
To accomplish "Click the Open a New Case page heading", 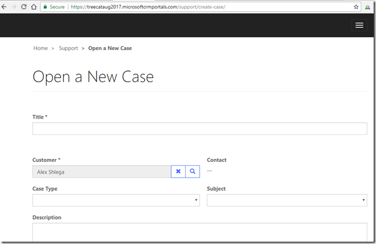I will click(93, 76).
